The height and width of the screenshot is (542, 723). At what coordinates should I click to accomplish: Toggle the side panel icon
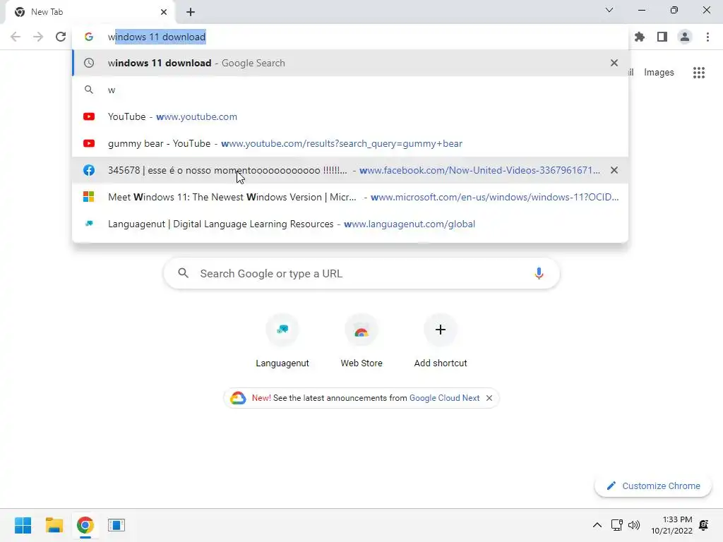(662, 37)
